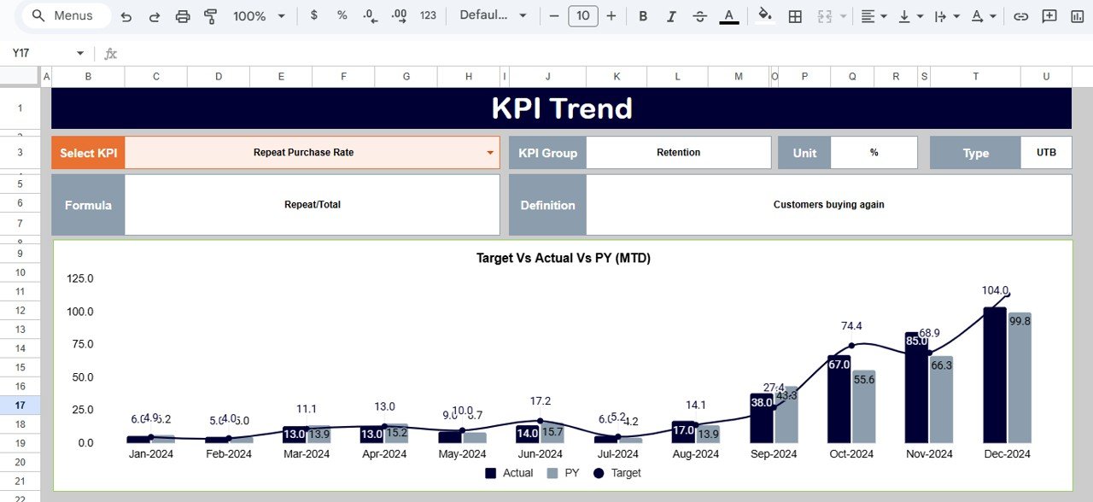Open the Select KPI dropdown
This screenshot has height=502, width=1093.
tap(489, 152)
